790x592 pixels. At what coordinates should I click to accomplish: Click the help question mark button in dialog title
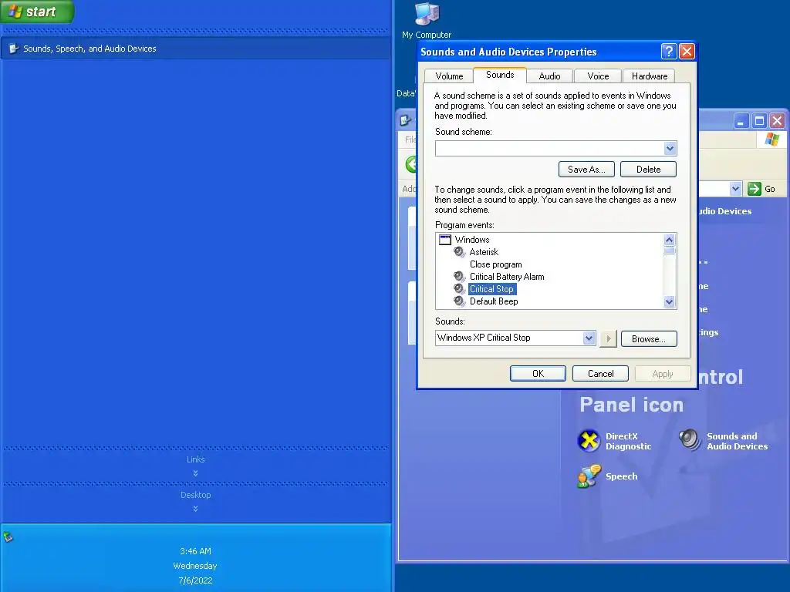click(x=669, y=52)
